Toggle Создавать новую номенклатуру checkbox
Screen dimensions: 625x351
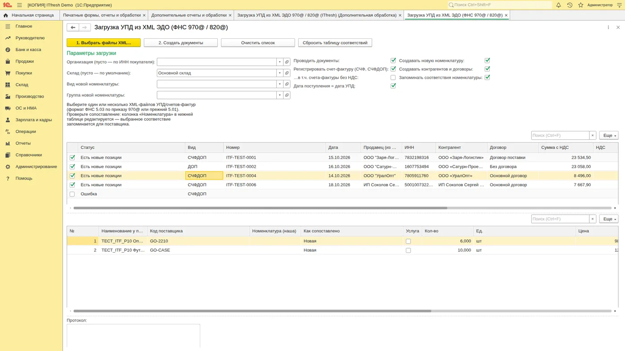pyautogui.click(x=487, y=61)
